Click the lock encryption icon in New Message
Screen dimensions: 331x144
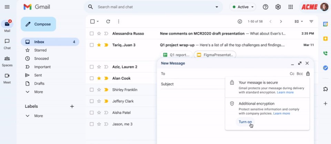308,74
